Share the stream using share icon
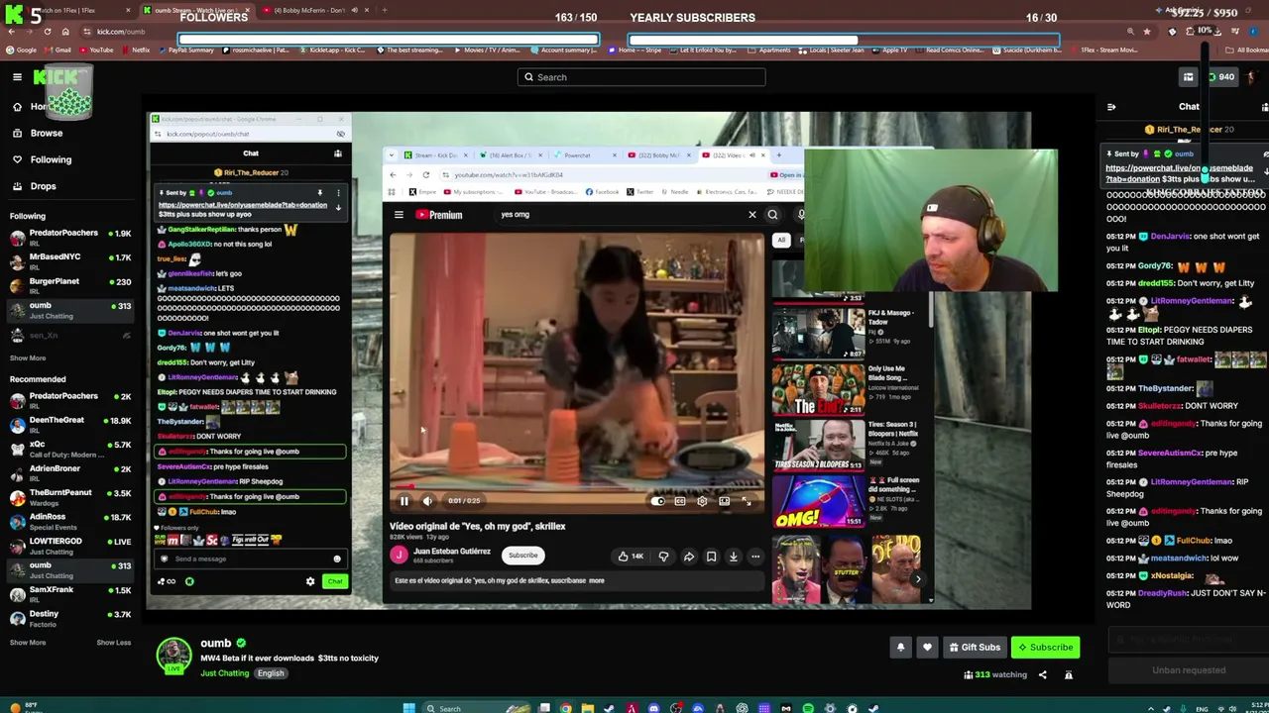 pos(1042,675)
